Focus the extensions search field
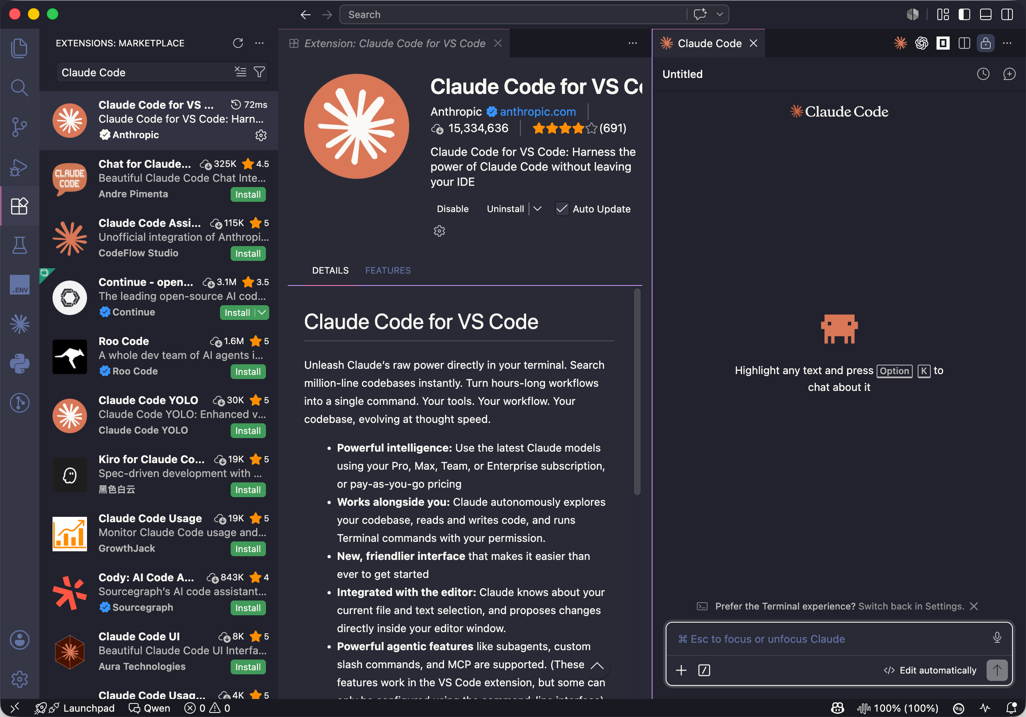The width and height of the screenshot is (1026, 717). tap(145, 72)
